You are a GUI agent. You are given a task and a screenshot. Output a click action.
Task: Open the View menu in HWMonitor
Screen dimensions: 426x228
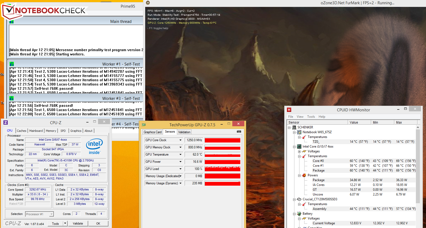(300, 117)
